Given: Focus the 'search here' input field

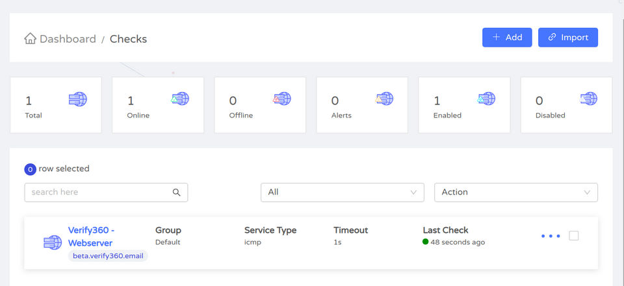Looking at the screenshot, I should 97,193.
